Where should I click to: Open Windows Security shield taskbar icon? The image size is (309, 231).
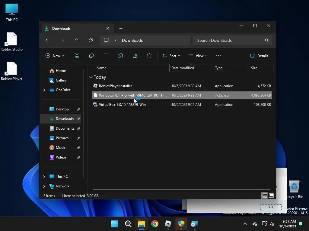coord(181,224)
